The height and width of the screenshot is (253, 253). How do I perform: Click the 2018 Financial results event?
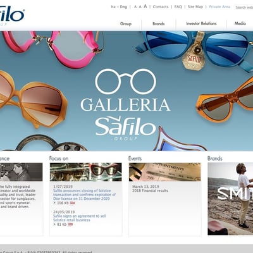150,191
